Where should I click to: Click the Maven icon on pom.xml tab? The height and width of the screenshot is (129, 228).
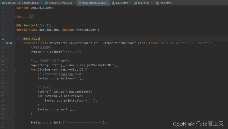pos(3,3)
